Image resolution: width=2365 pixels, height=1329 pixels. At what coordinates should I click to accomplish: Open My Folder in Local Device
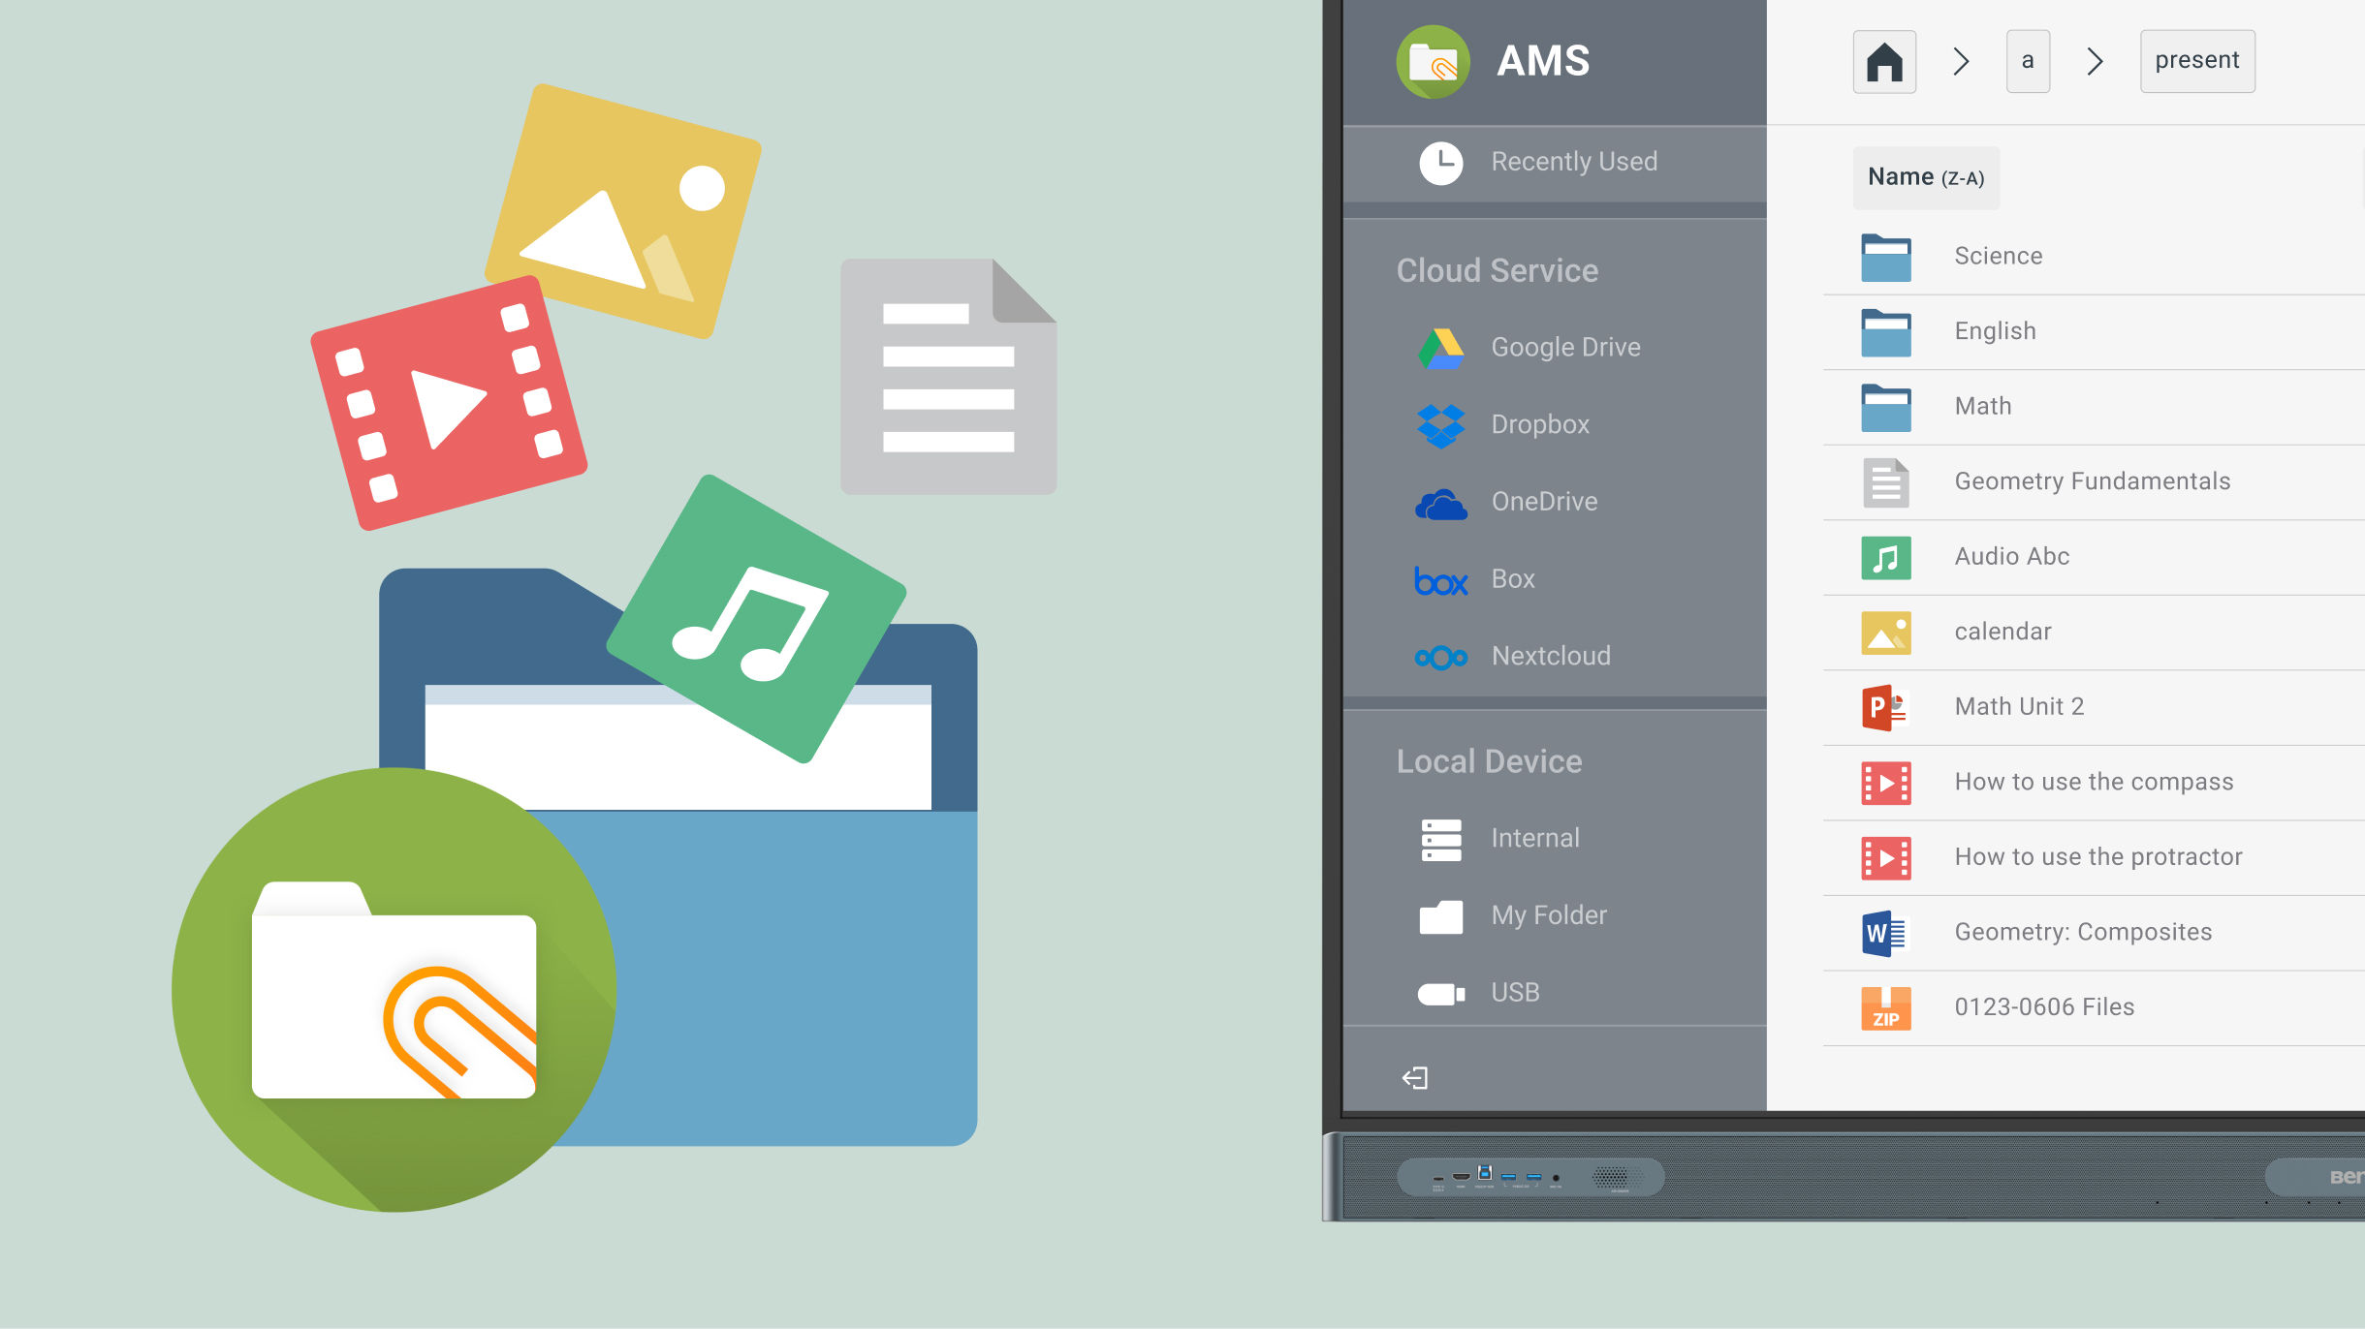tap(1548, 915)
